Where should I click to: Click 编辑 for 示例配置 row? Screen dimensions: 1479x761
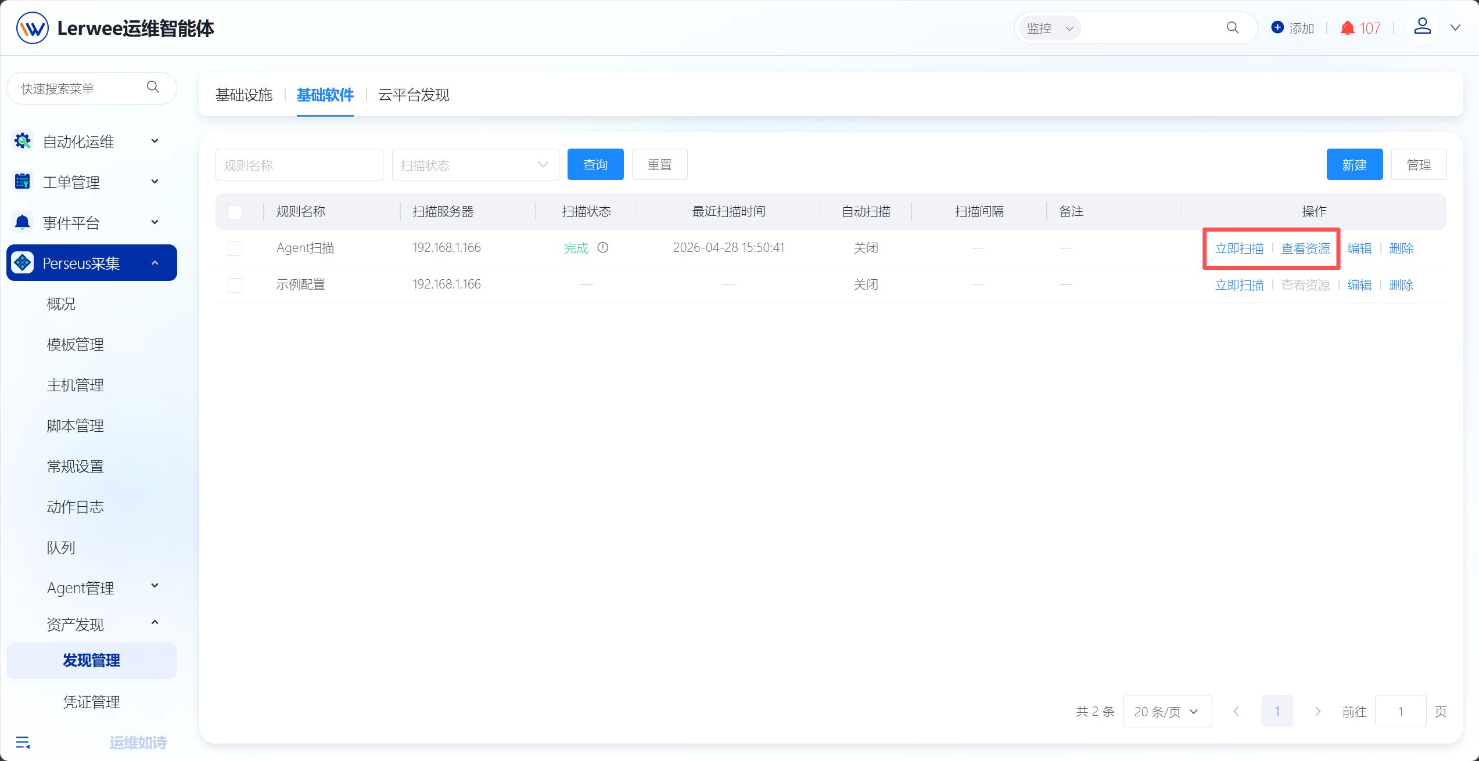click(1359, 285)
